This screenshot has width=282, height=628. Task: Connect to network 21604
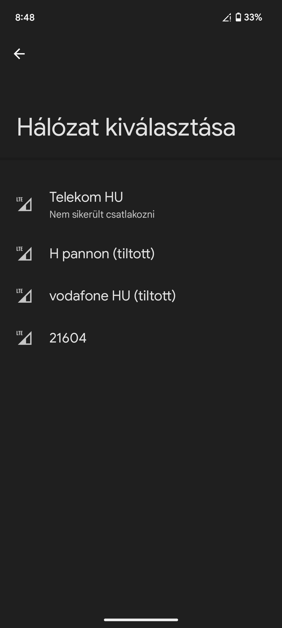point(68,338)
